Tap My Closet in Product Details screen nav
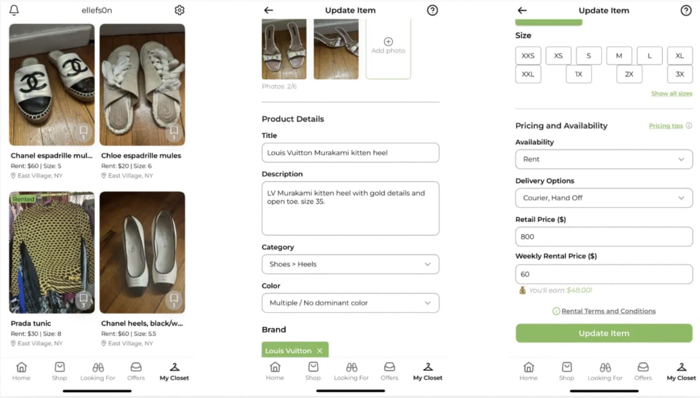 click(x=428, y=371)
